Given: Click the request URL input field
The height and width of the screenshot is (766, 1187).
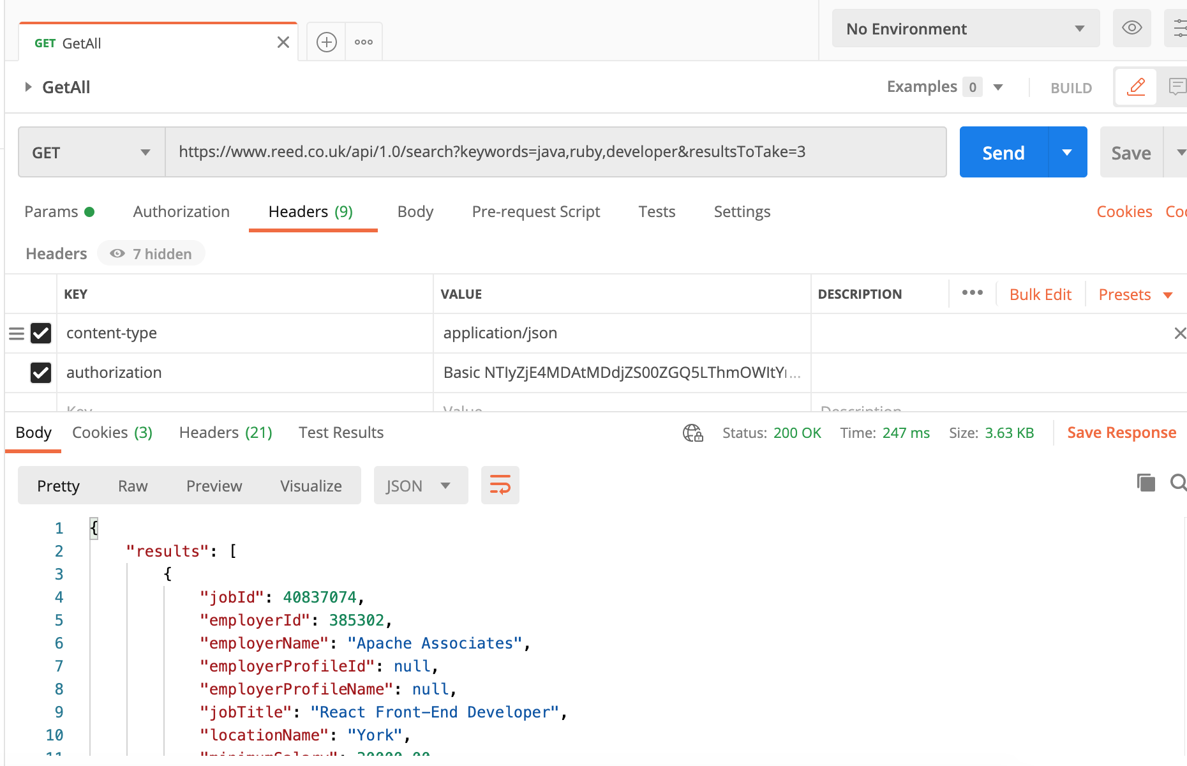Looking at the screenshot, I should coord(556,152).
